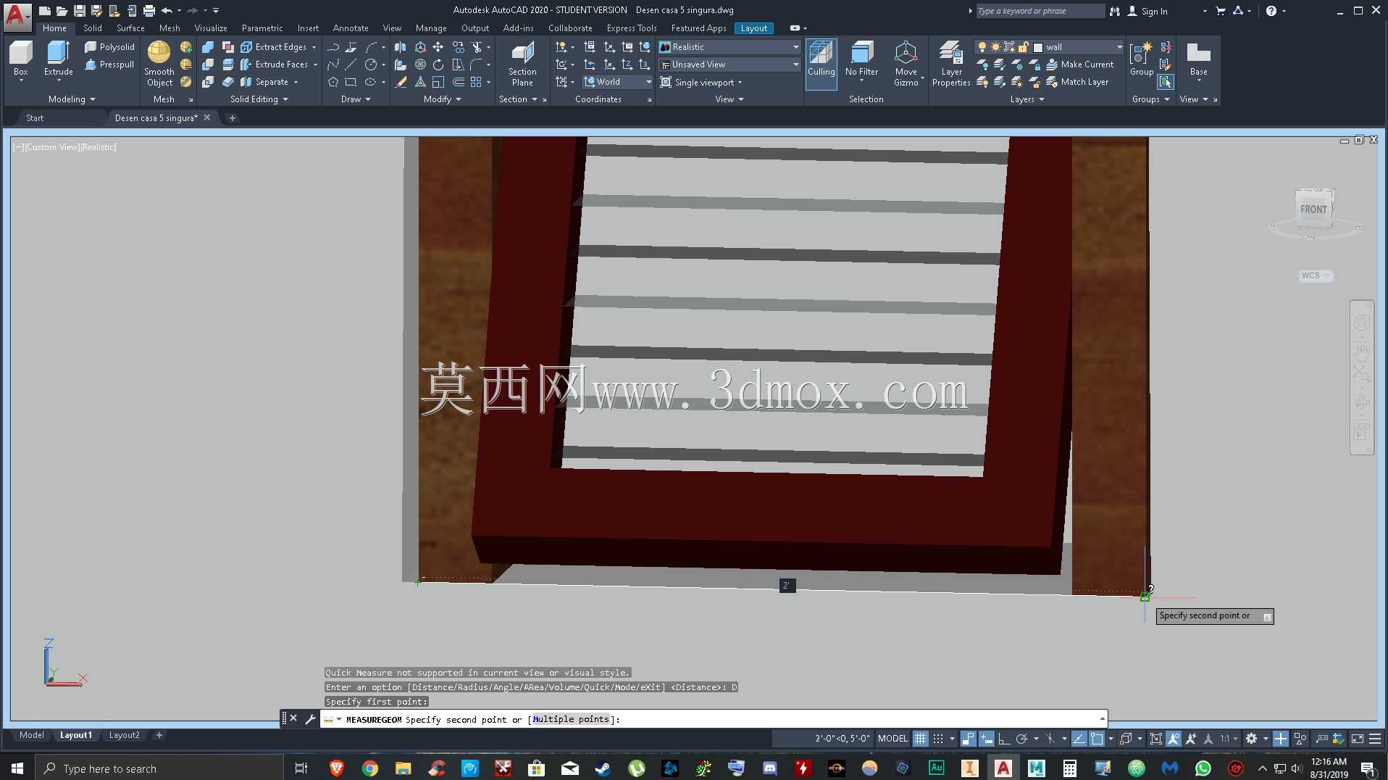Click the Undo arrow in quick access toolbar

[167, 11]
